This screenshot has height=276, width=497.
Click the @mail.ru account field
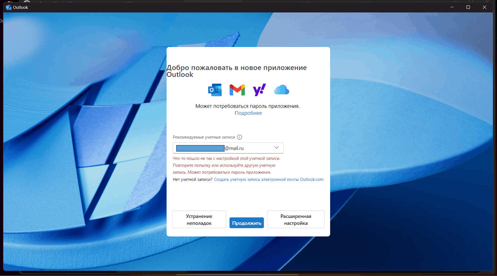pos(228,148)
